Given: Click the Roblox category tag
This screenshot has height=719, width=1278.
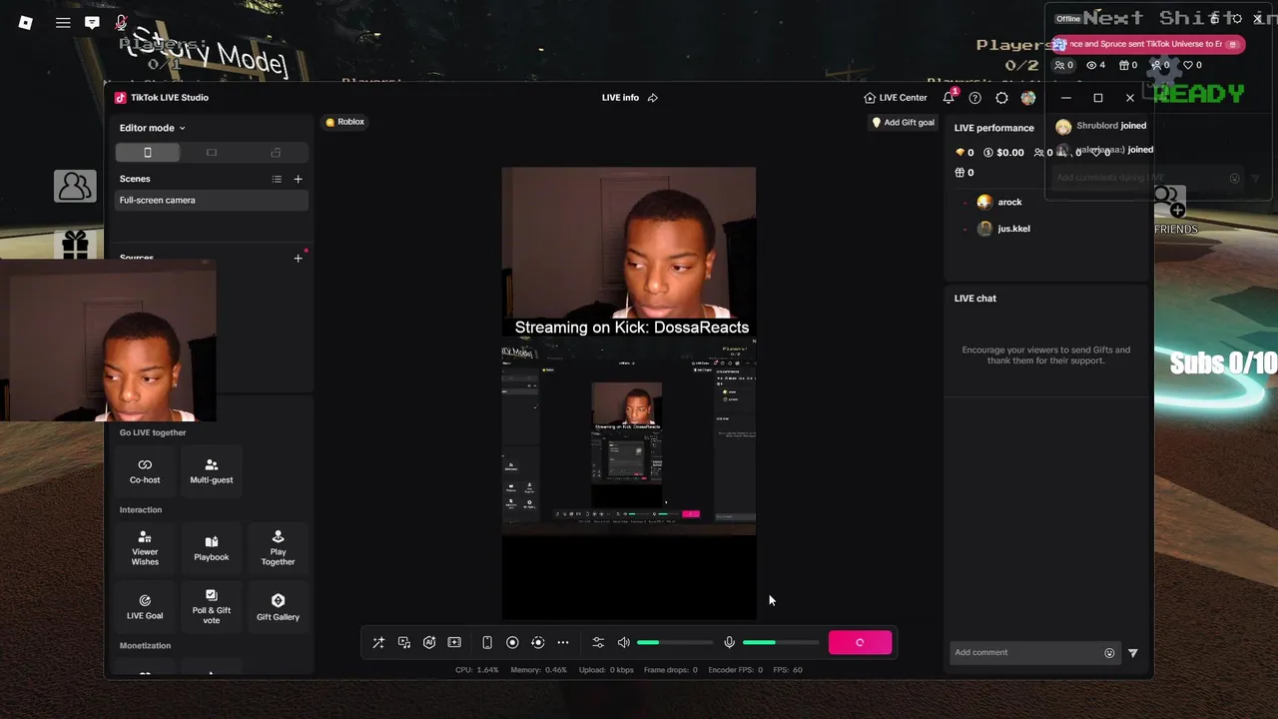Looking at the screenshot, I should click(x=345, y=122).
